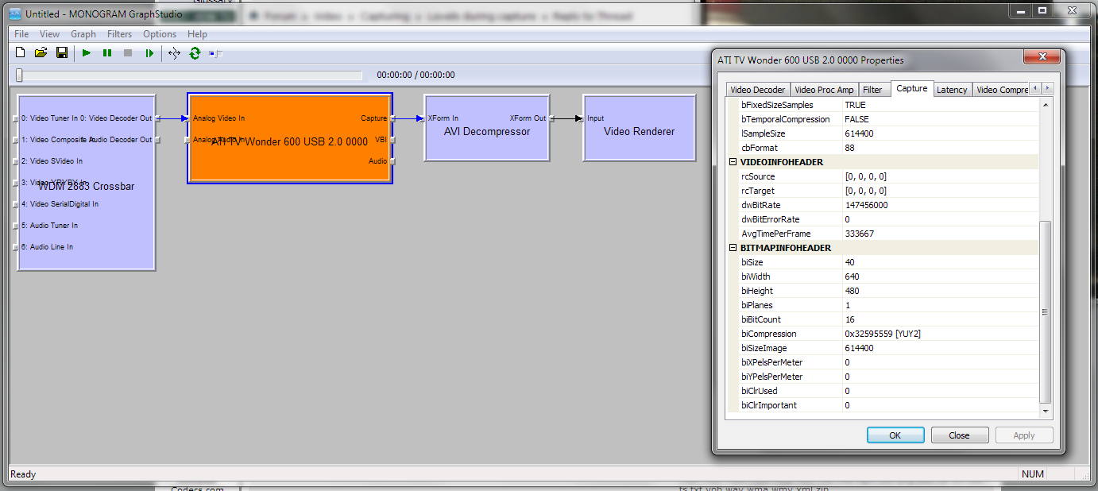
Task: Switch to the Filter tab
Action: point(872,90)
